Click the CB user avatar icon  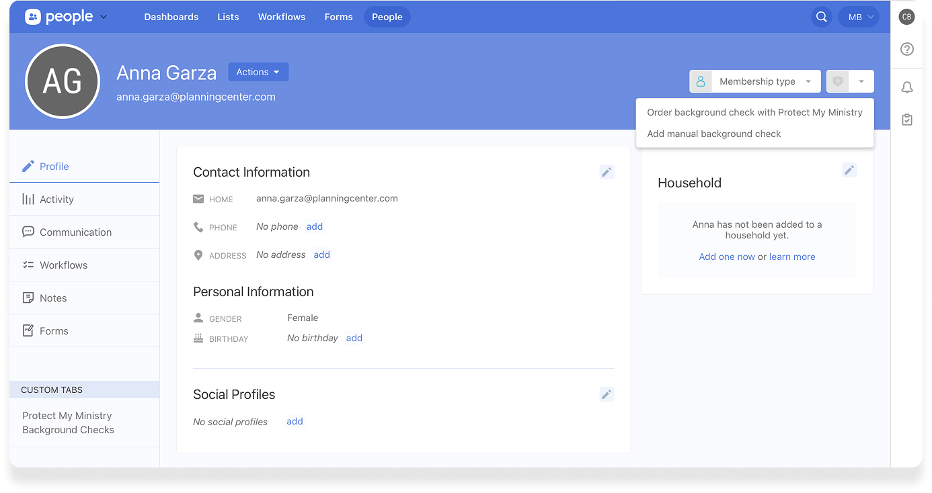click(x=907, y=17)
